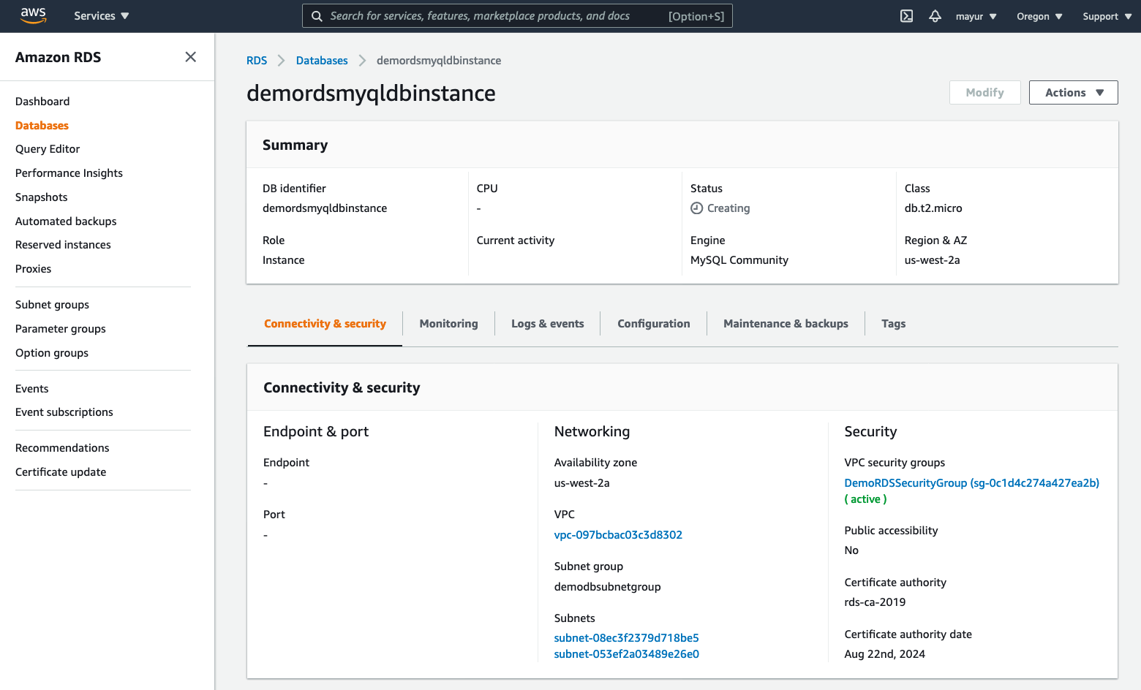Open the CloudShell terminal icon
This screenshot has height=690, width=1141.
click(906, 16)
